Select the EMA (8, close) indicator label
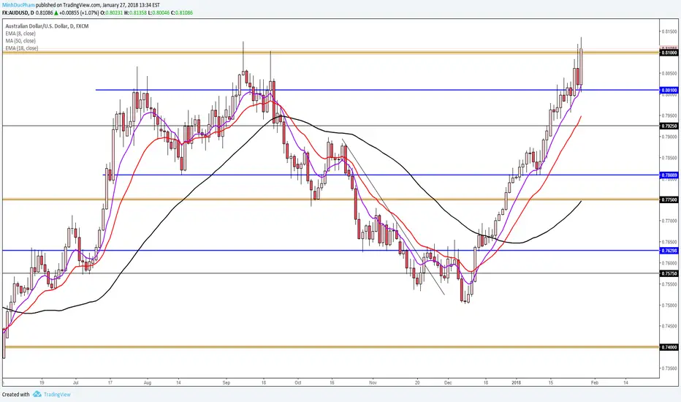This screenshot has width=681, height=402. 20,34
